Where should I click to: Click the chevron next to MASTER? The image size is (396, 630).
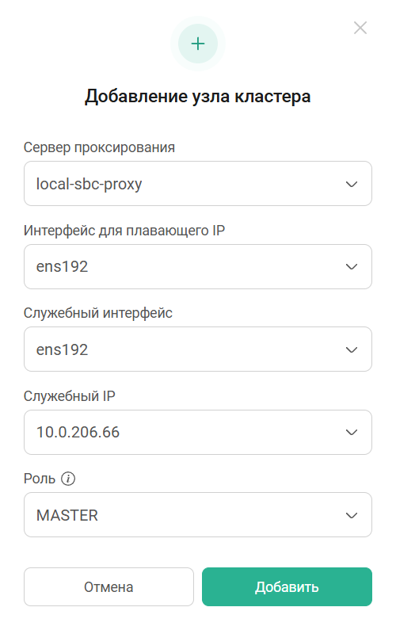click(x=352, y=515)
